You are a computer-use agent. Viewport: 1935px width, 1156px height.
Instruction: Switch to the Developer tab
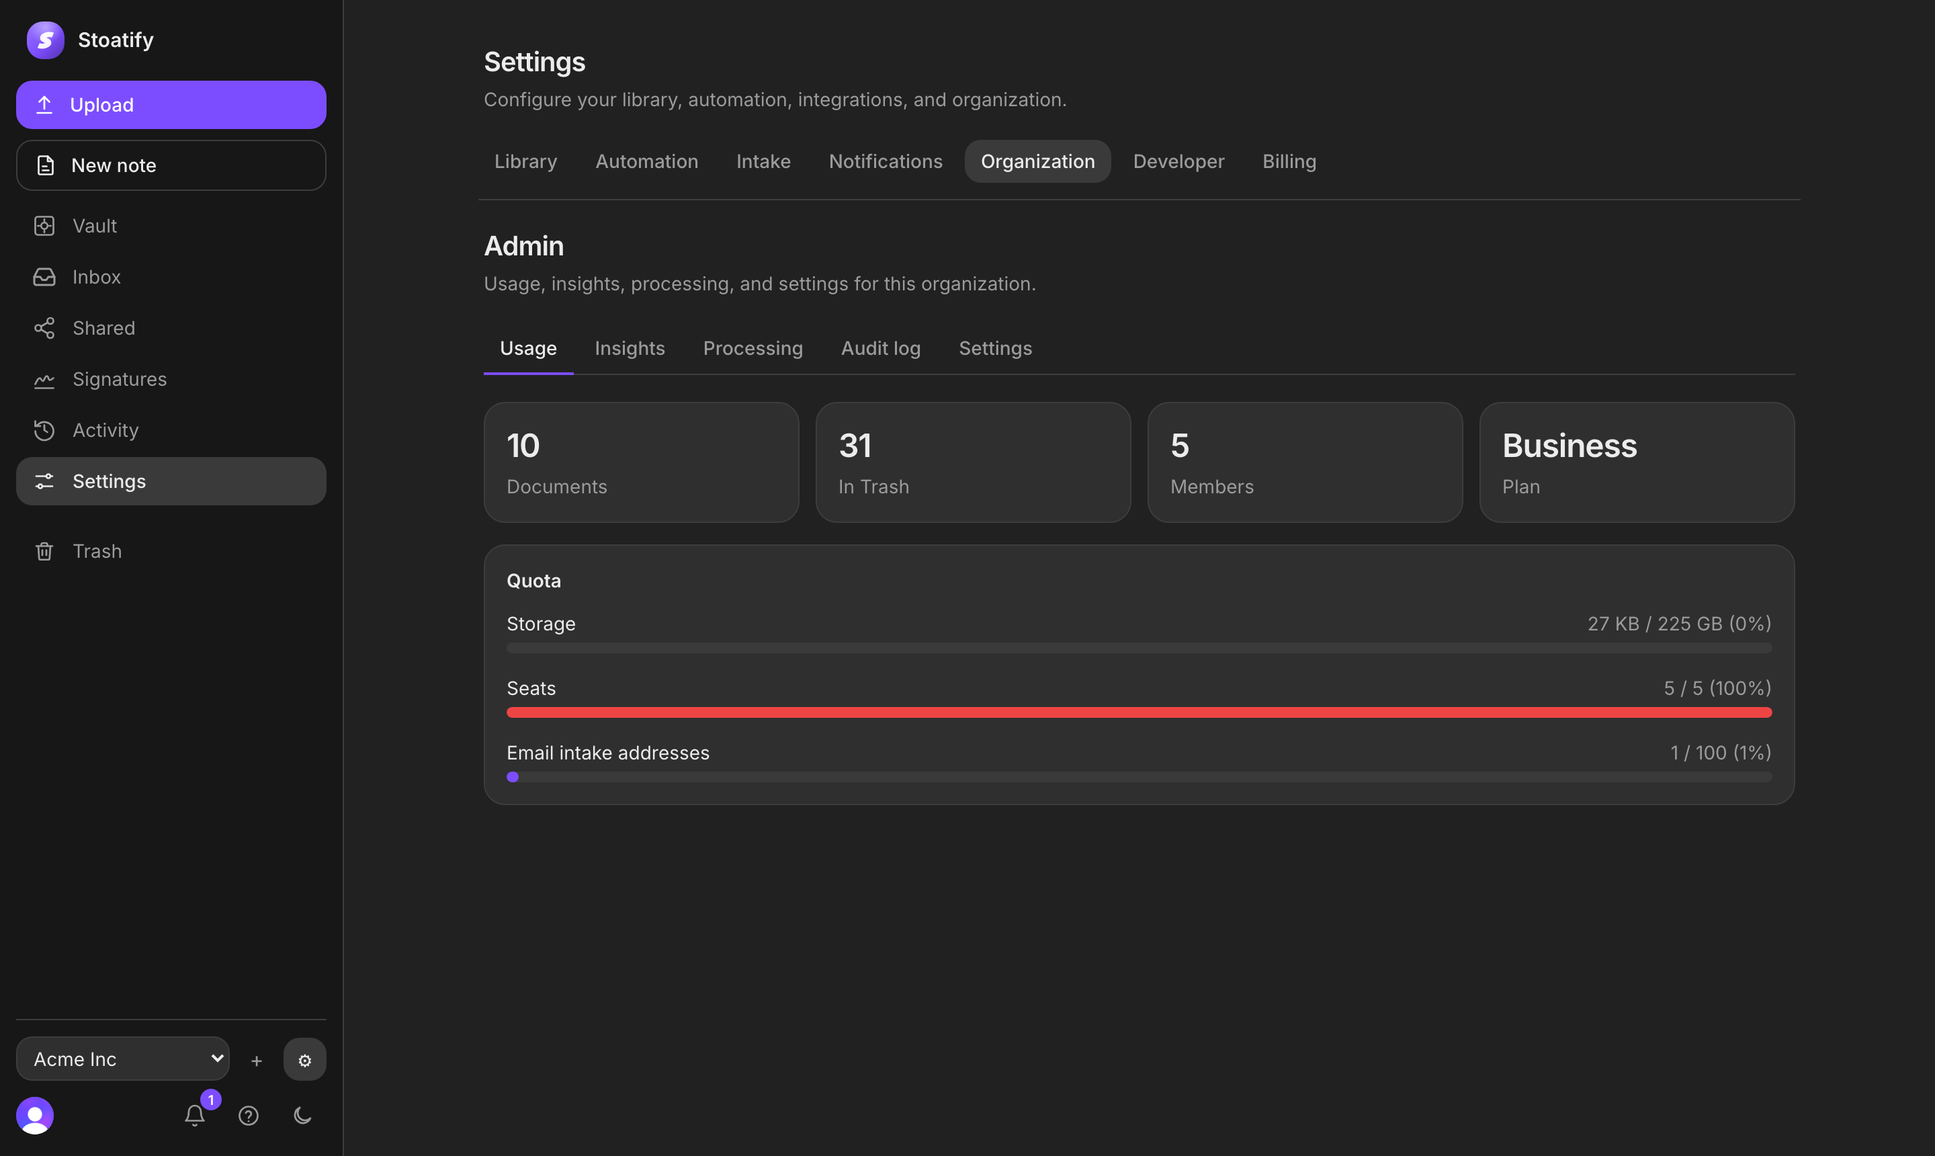(x=1178, y=161)
